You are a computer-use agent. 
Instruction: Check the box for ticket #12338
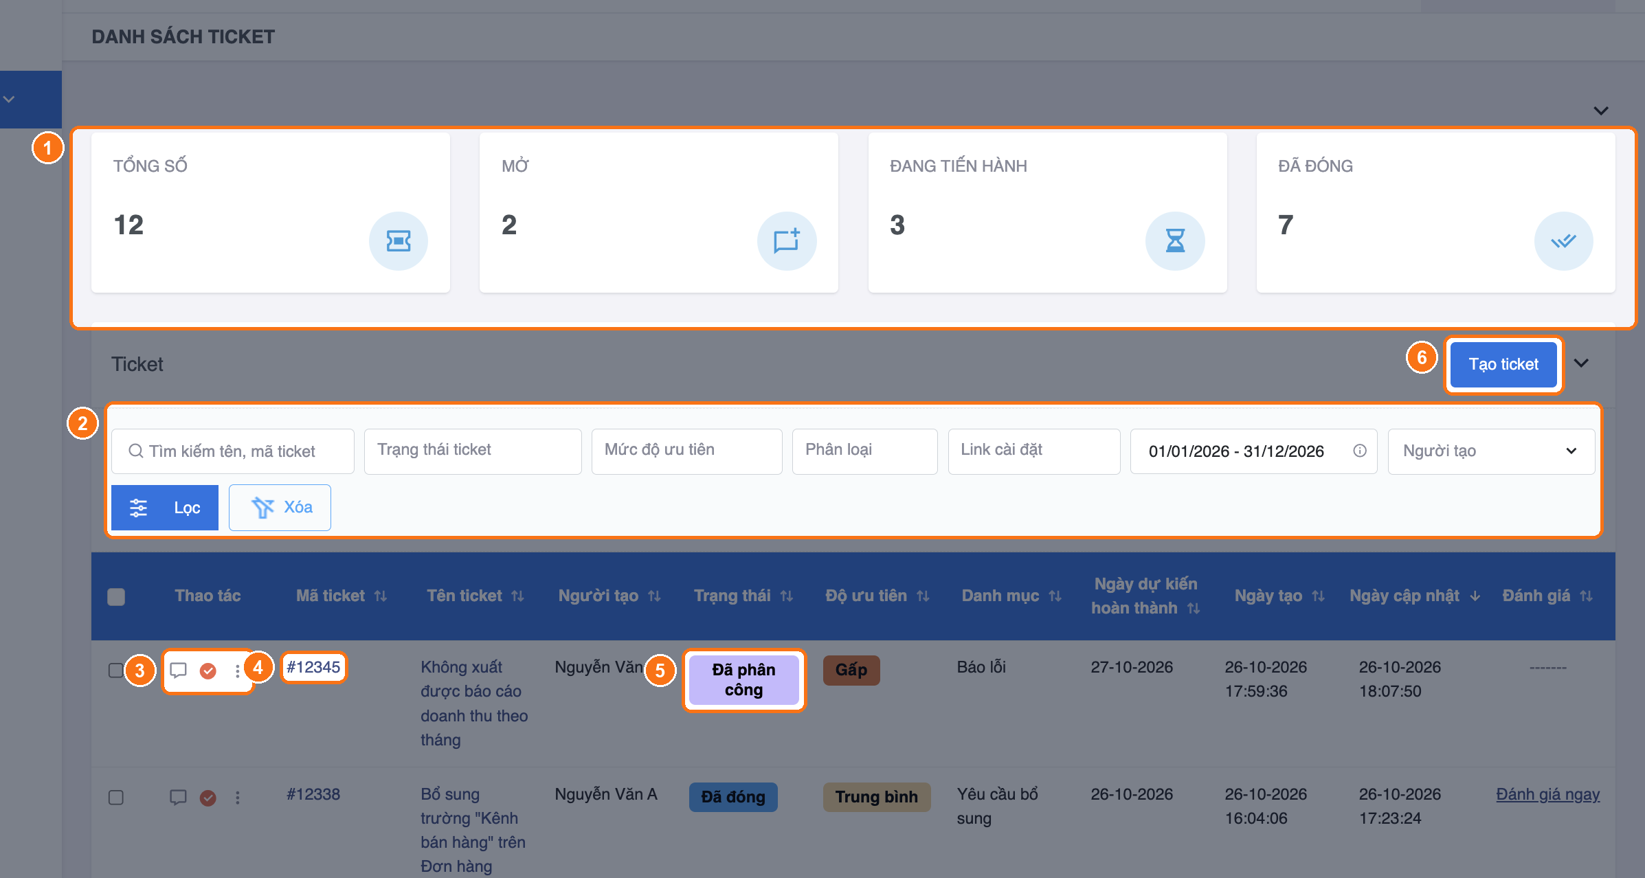coord(116,797)
